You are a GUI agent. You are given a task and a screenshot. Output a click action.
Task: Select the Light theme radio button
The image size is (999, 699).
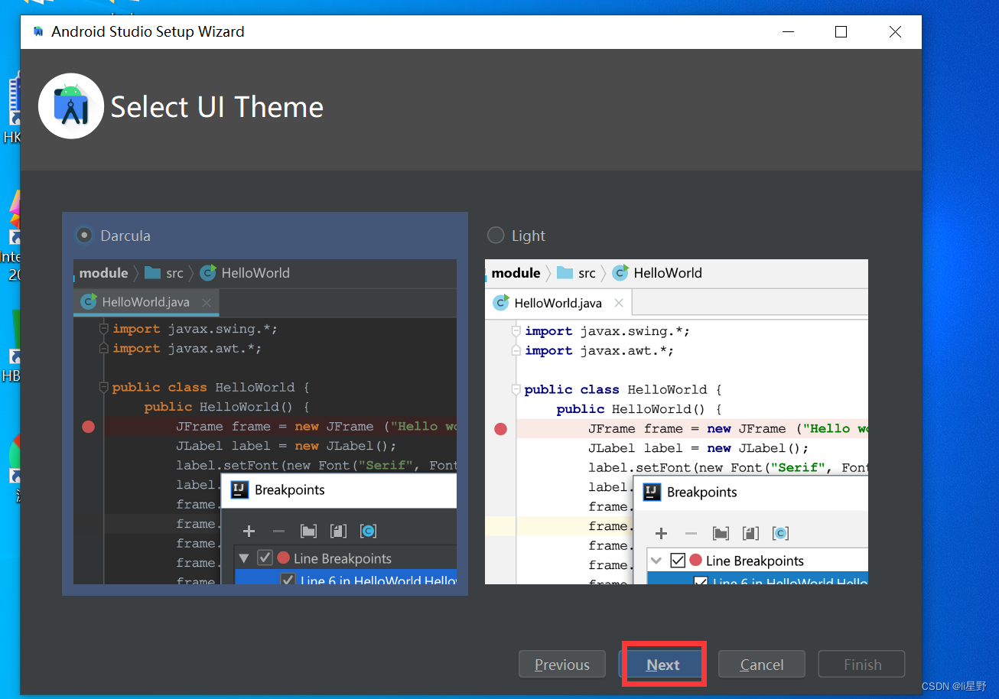pos(496,236)
